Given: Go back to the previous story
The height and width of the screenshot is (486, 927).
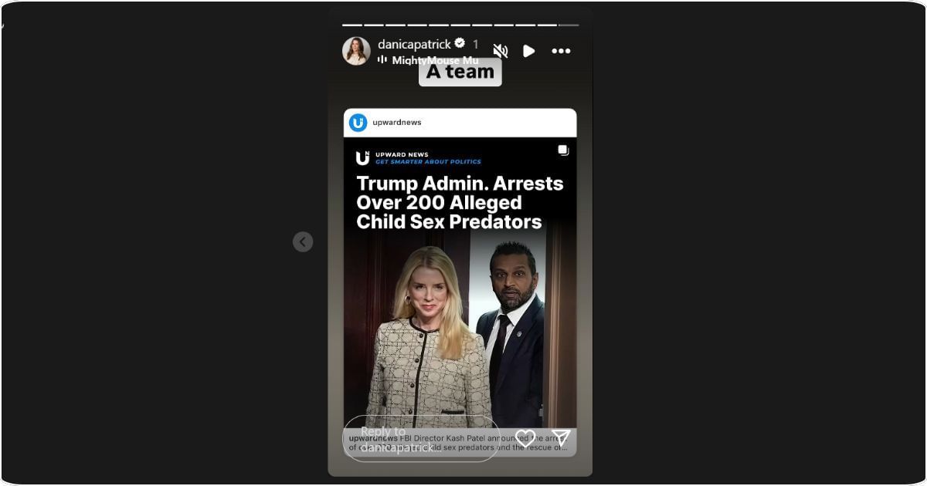Looking at the screenshot, I should click(303, 242).
